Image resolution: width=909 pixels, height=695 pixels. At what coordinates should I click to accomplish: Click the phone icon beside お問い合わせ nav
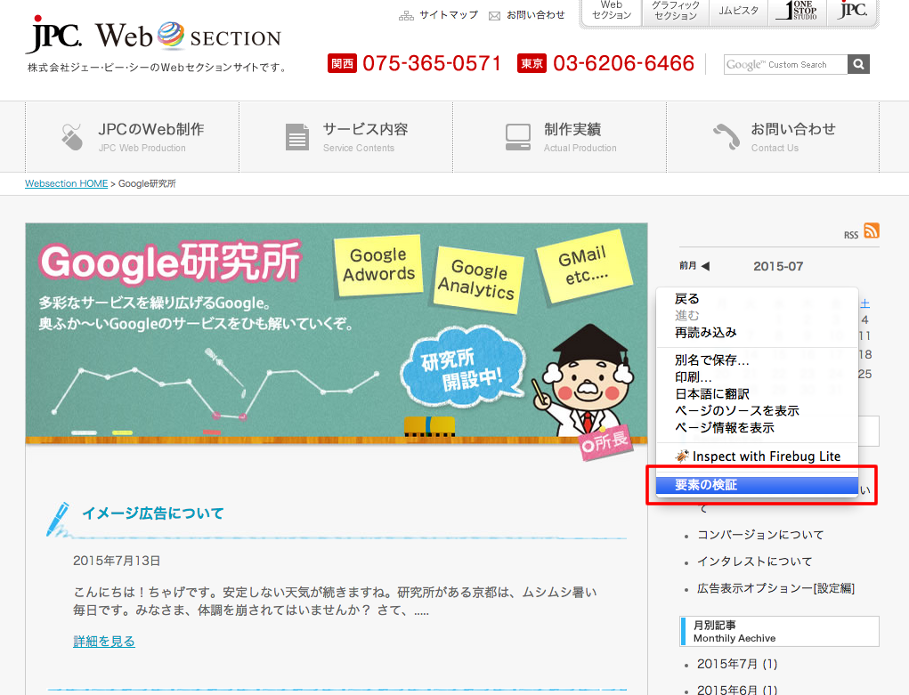pyautogui.click(x=726, y=137)
